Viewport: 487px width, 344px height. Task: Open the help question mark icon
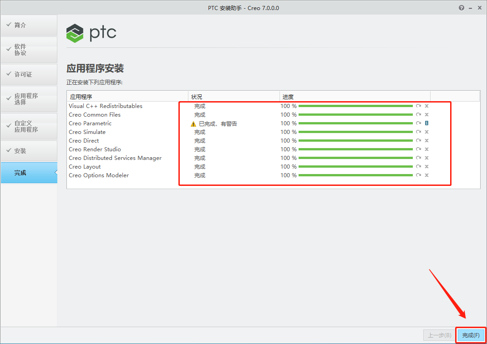click(461, 8)
